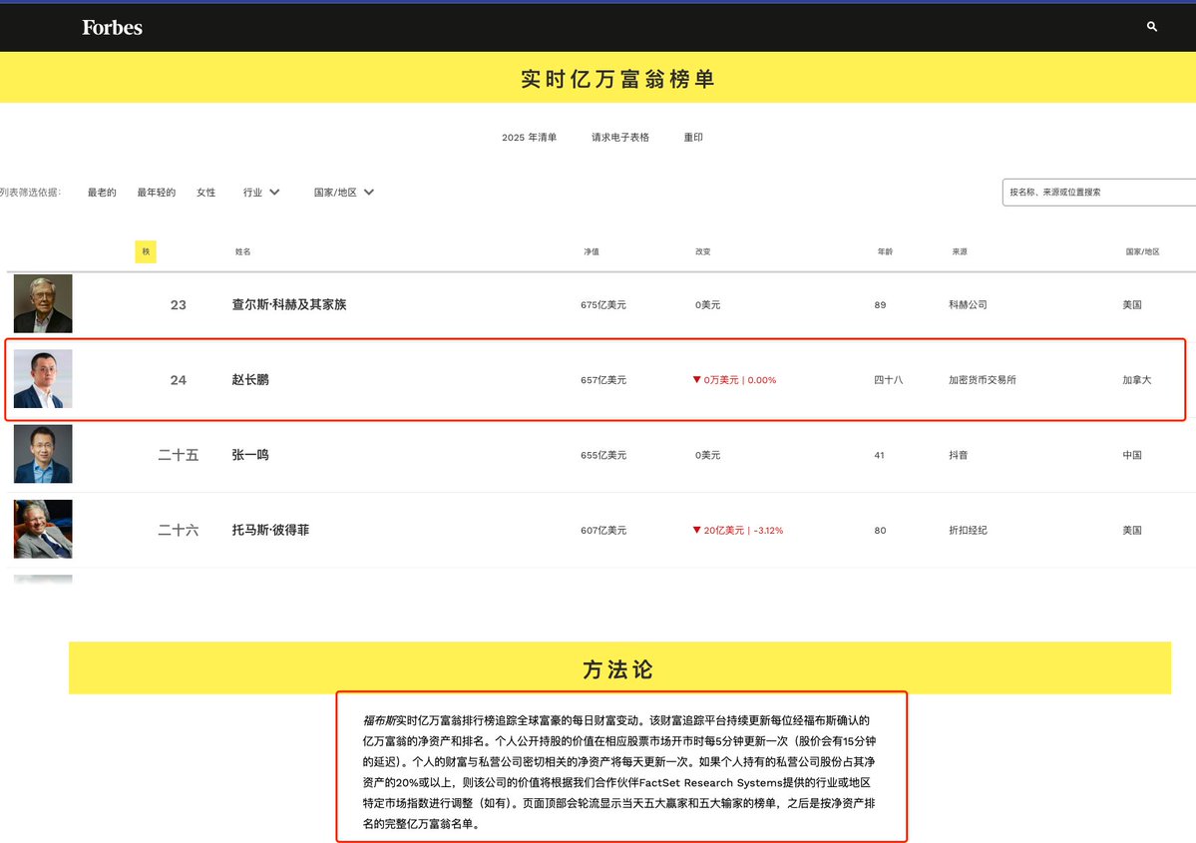Sort by 来源 column header
Image resolution: width=1196 pixels, height=843 pixels.
[x=960, y=251]
